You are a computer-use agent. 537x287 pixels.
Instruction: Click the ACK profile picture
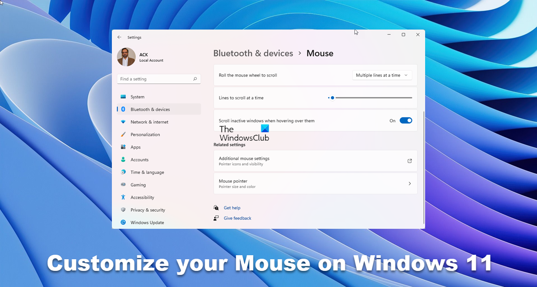point(126,57)
